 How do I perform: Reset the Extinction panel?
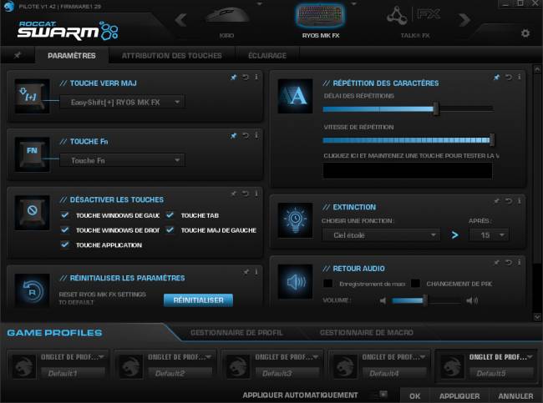[508, 200]
